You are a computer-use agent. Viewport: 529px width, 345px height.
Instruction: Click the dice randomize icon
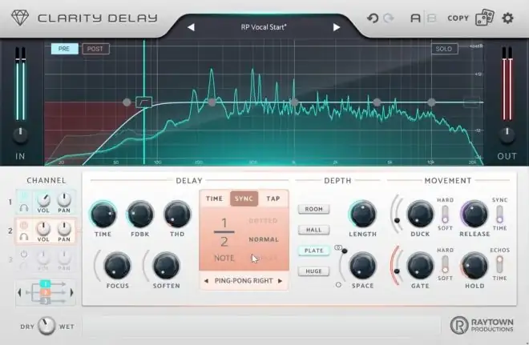pos(486,18)
